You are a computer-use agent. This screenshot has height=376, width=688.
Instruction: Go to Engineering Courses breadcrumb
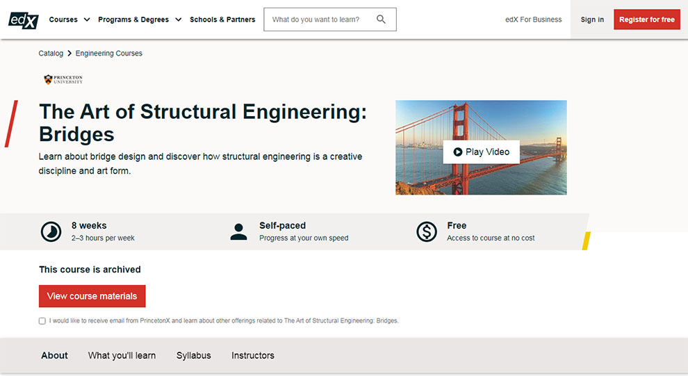coord(109,53)
